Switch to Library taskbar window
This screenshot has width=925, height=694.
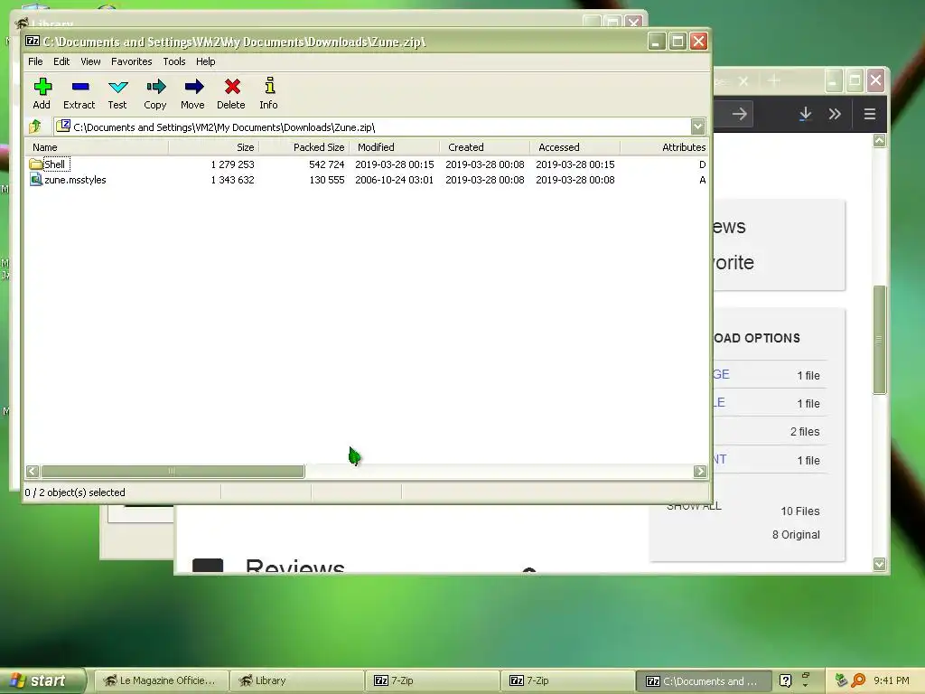click(x=296, y=680)
